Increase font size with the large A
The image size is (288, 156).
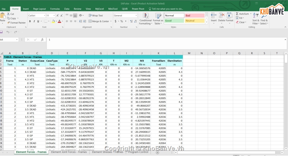click(x=58, y=16)
